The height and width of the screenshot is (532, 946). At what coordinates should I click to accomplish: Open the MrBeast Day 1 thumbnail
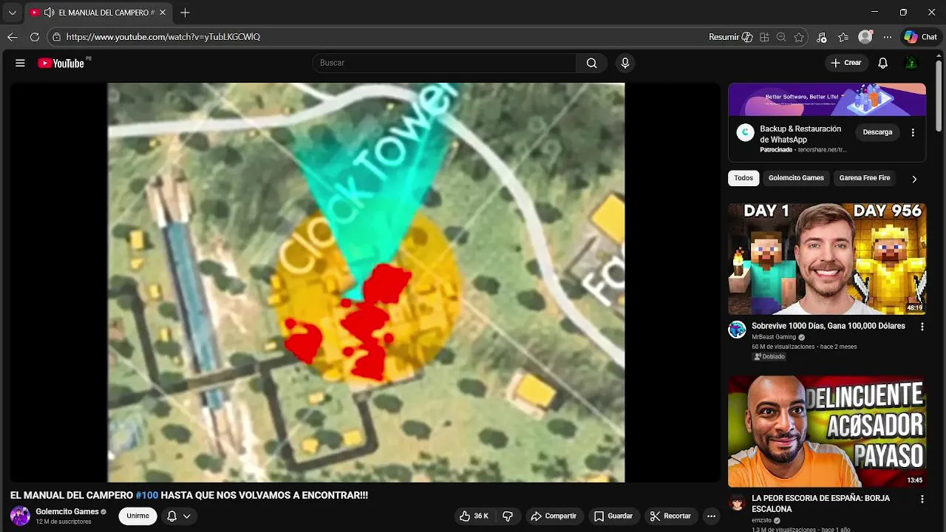827,259
